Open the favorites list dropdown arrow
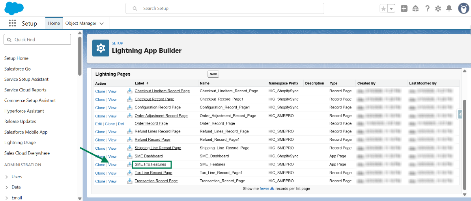The width and height of the screenshot is (471, 201). coord(391,9)
